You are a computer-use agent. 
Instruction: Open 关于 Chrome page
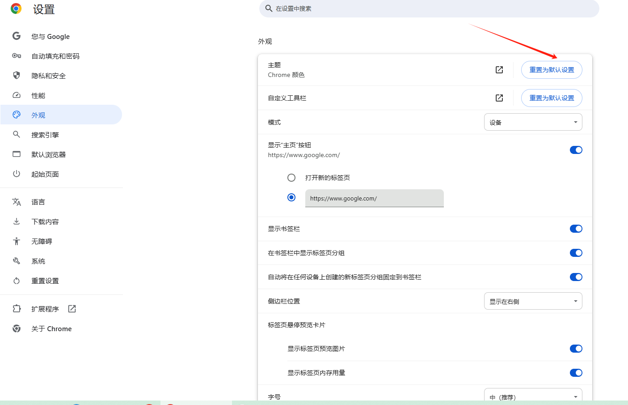(61, 328)
